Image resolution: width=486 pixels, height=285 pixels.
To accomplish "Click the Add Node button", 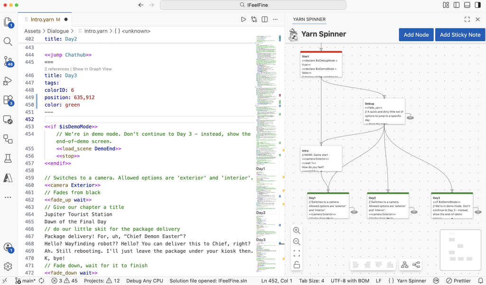I will pyautogui.click(x=416, y=35).
